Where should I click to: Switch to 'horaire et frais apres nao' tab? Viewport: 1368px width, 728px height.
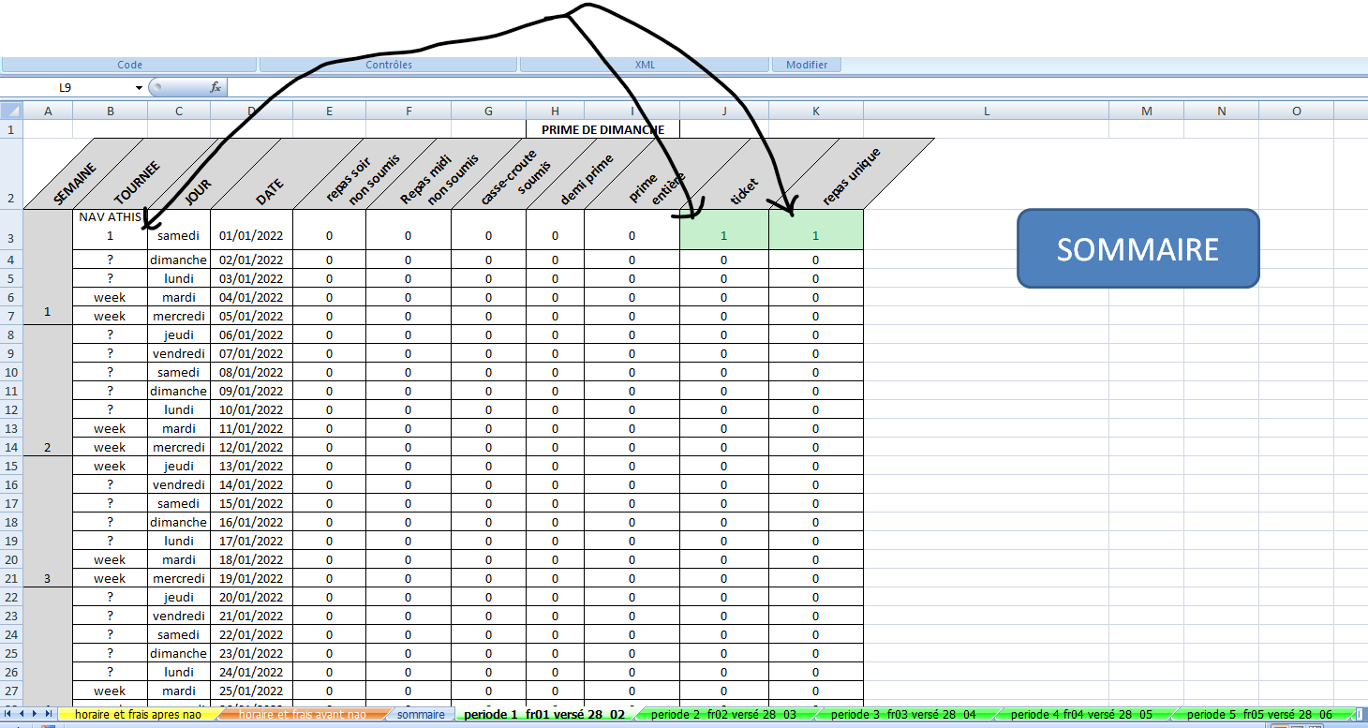click(138, 714)
